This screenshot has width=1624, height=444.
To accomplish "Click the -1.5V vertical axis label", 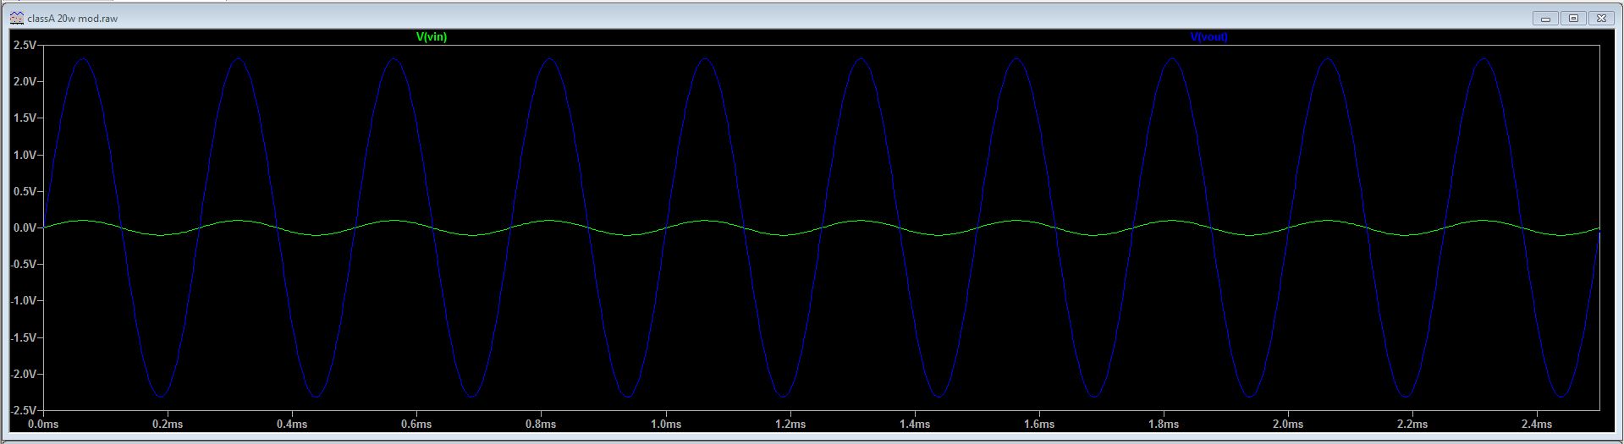I will click(23, 337).
